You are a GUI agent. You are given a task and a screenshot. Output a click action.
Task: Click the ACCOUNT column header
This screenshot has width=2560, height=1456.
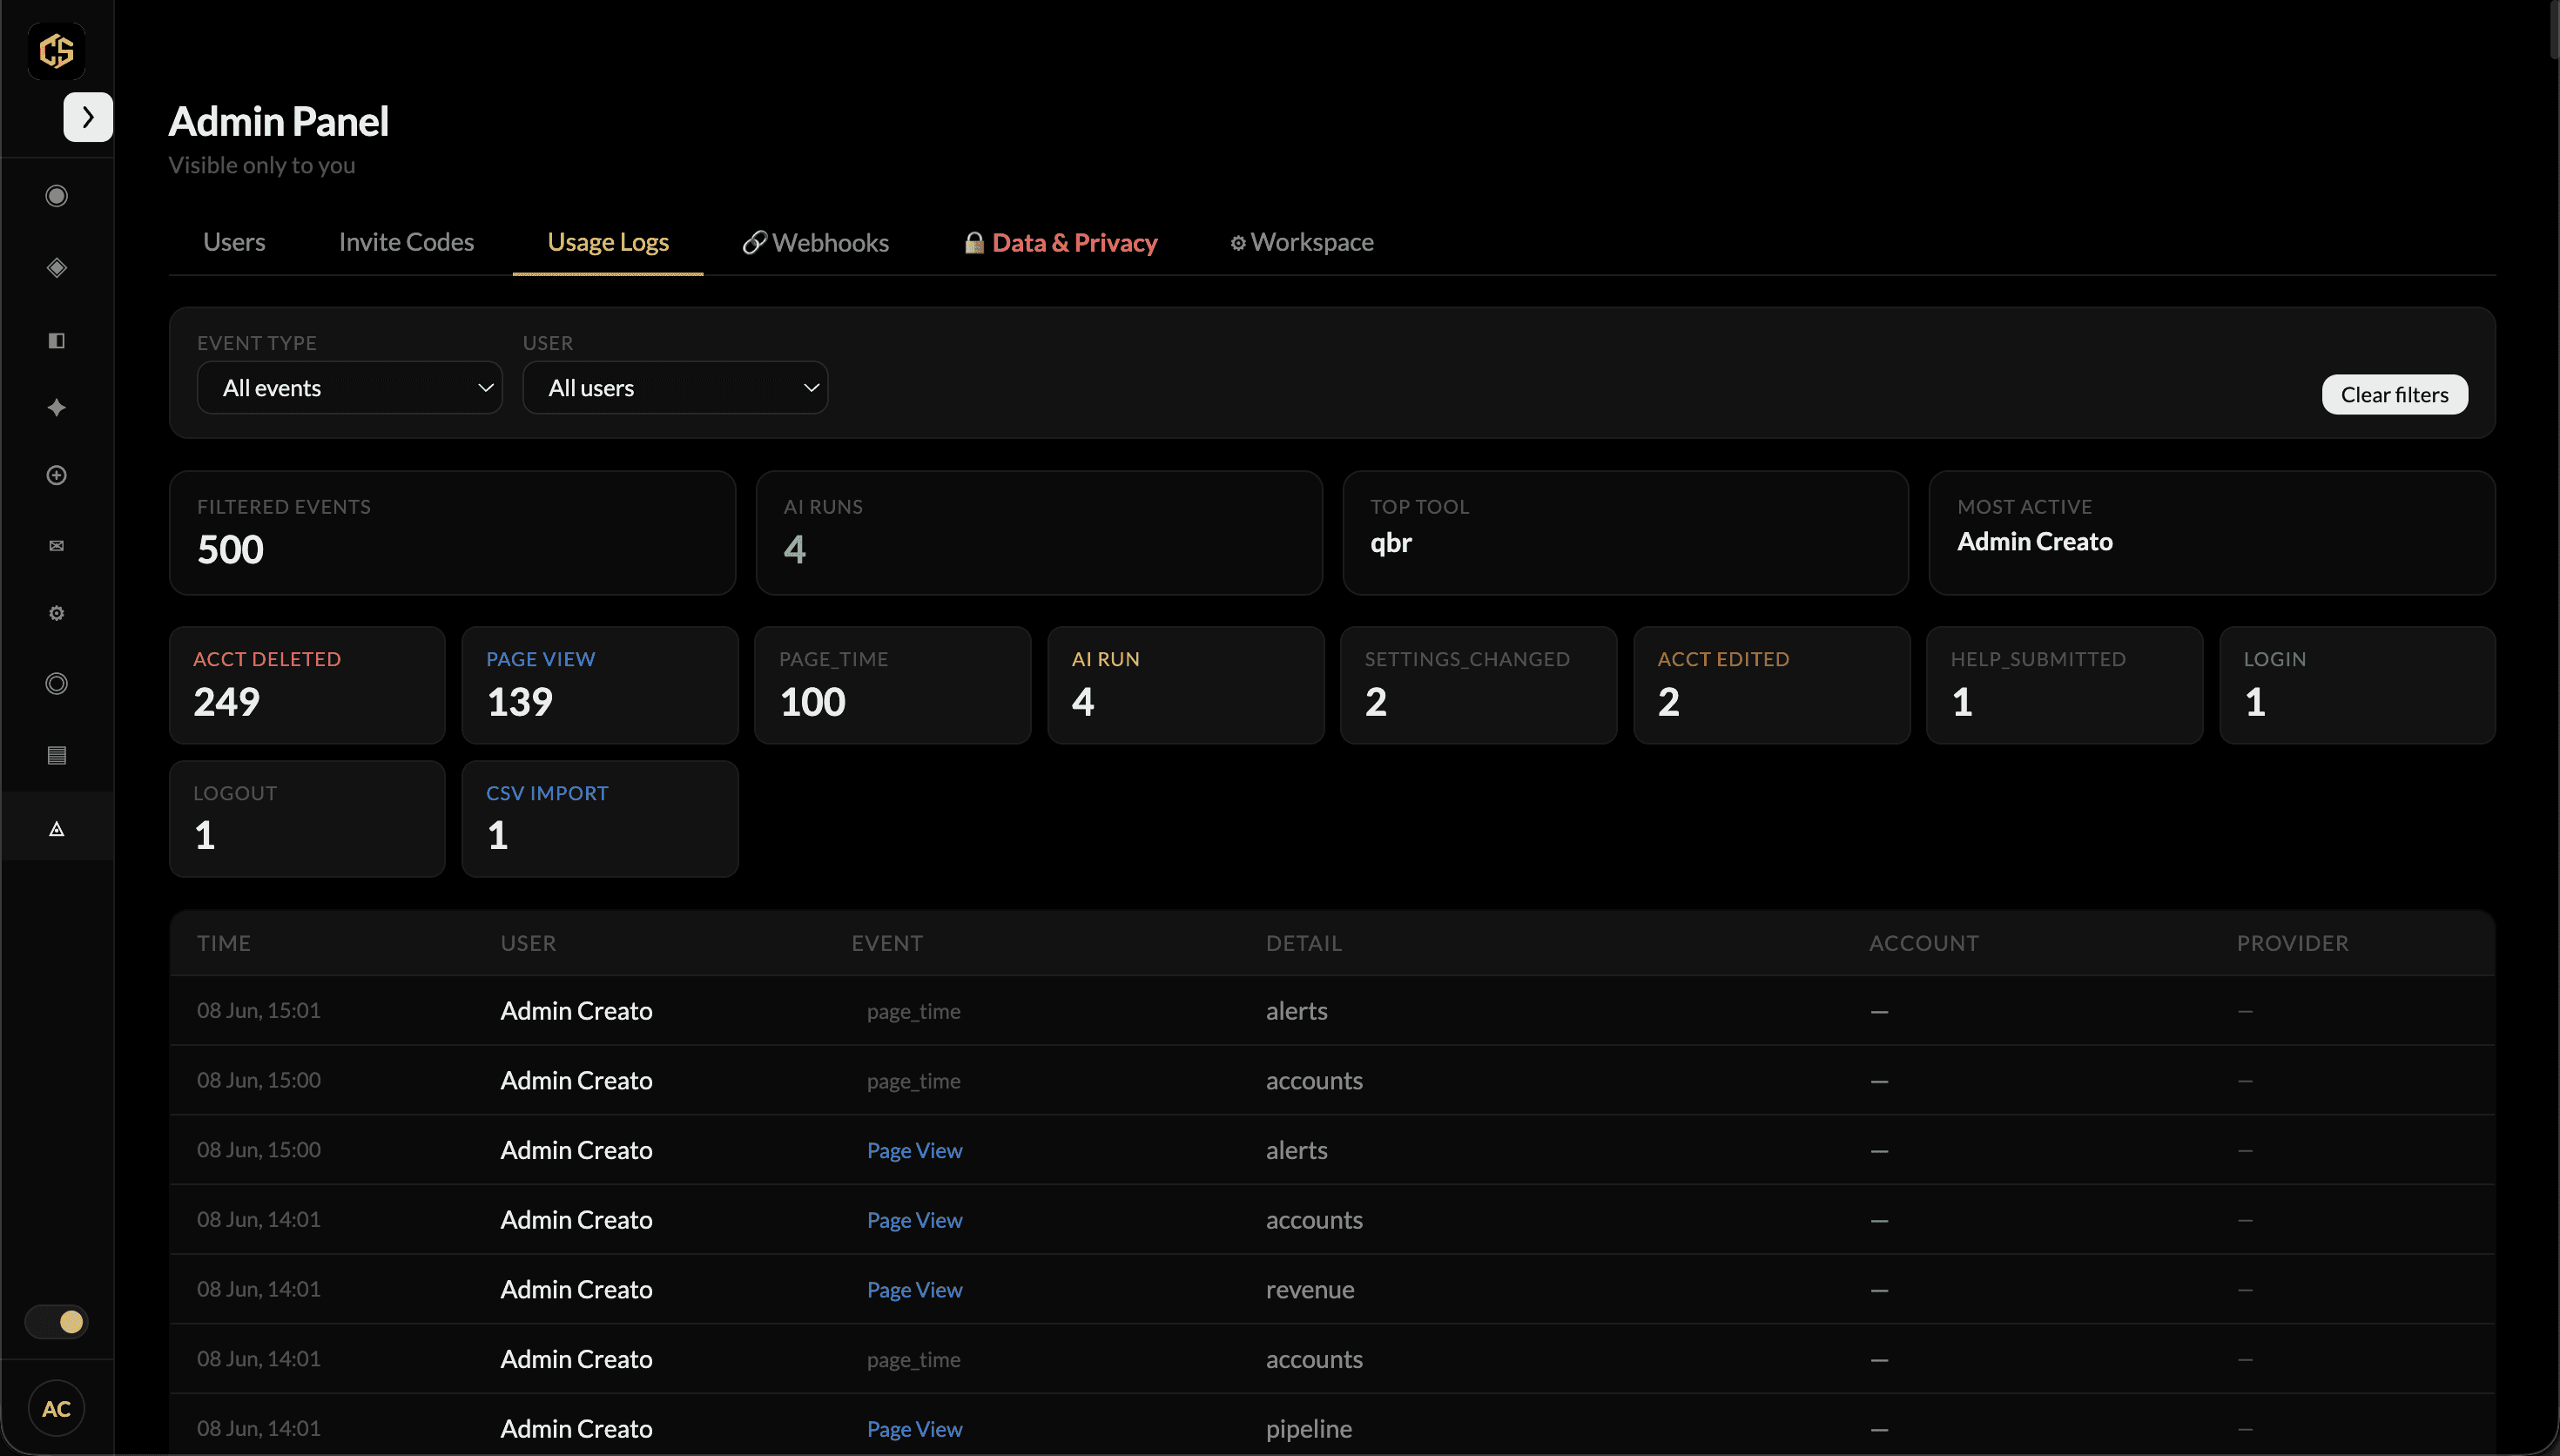coord(1923,943)
